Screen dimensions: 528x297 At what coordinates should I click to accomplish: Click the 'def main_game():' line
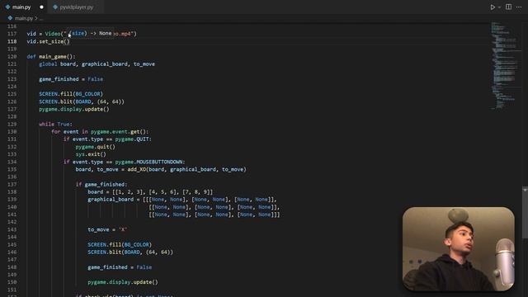point(51,57)
